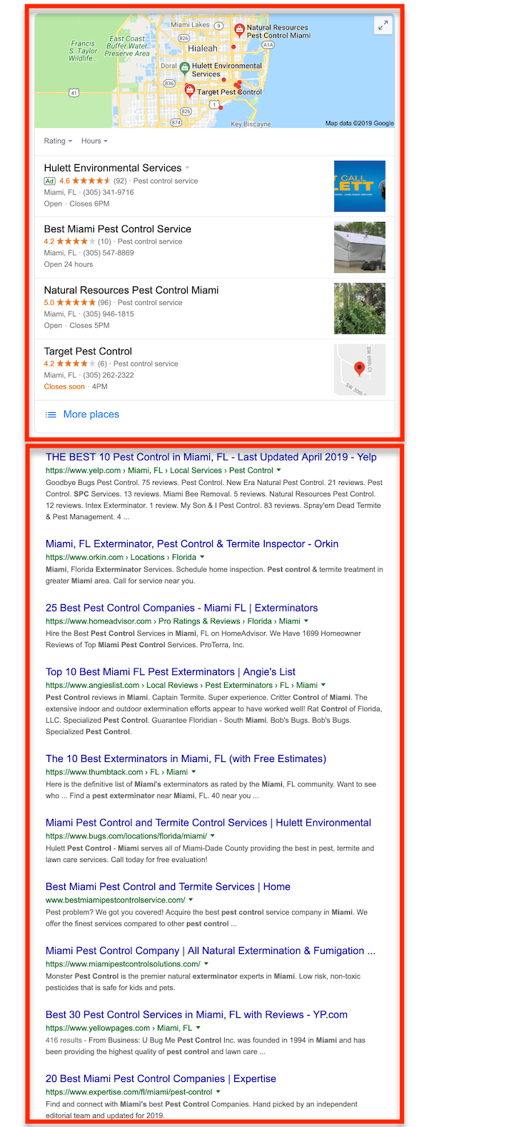Open the 25 Best Pest Control Companies result
The width and height of the screenshot is (514, 1127).
(x=182, y=608)
